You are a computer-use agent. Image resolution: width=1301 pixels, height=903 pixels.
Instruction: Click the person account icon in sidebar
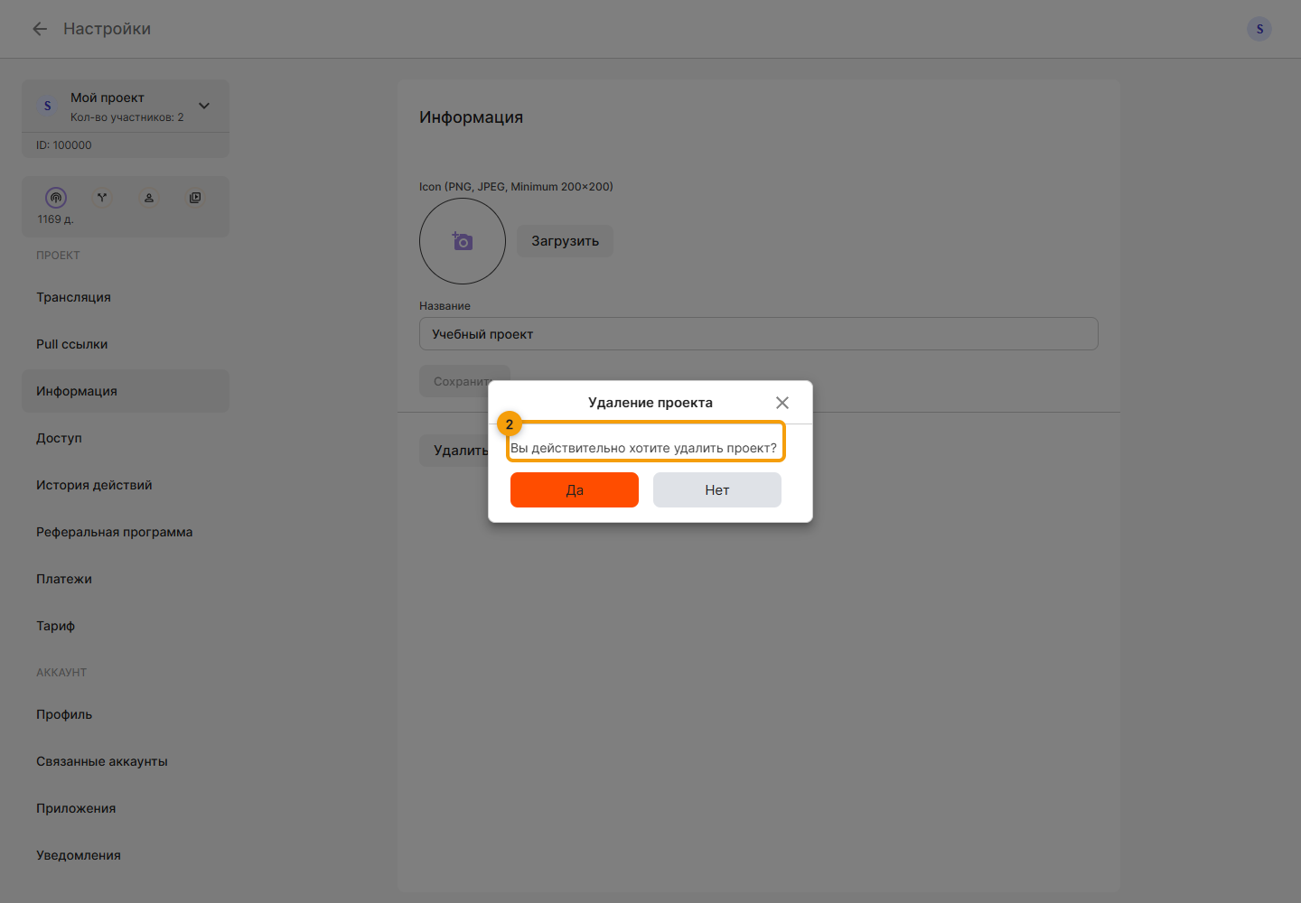click(149, 198)
